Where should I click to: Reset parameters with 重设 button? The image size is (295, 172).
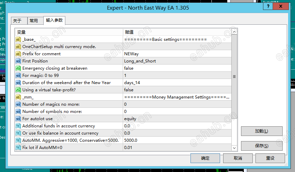coord(270,158)
